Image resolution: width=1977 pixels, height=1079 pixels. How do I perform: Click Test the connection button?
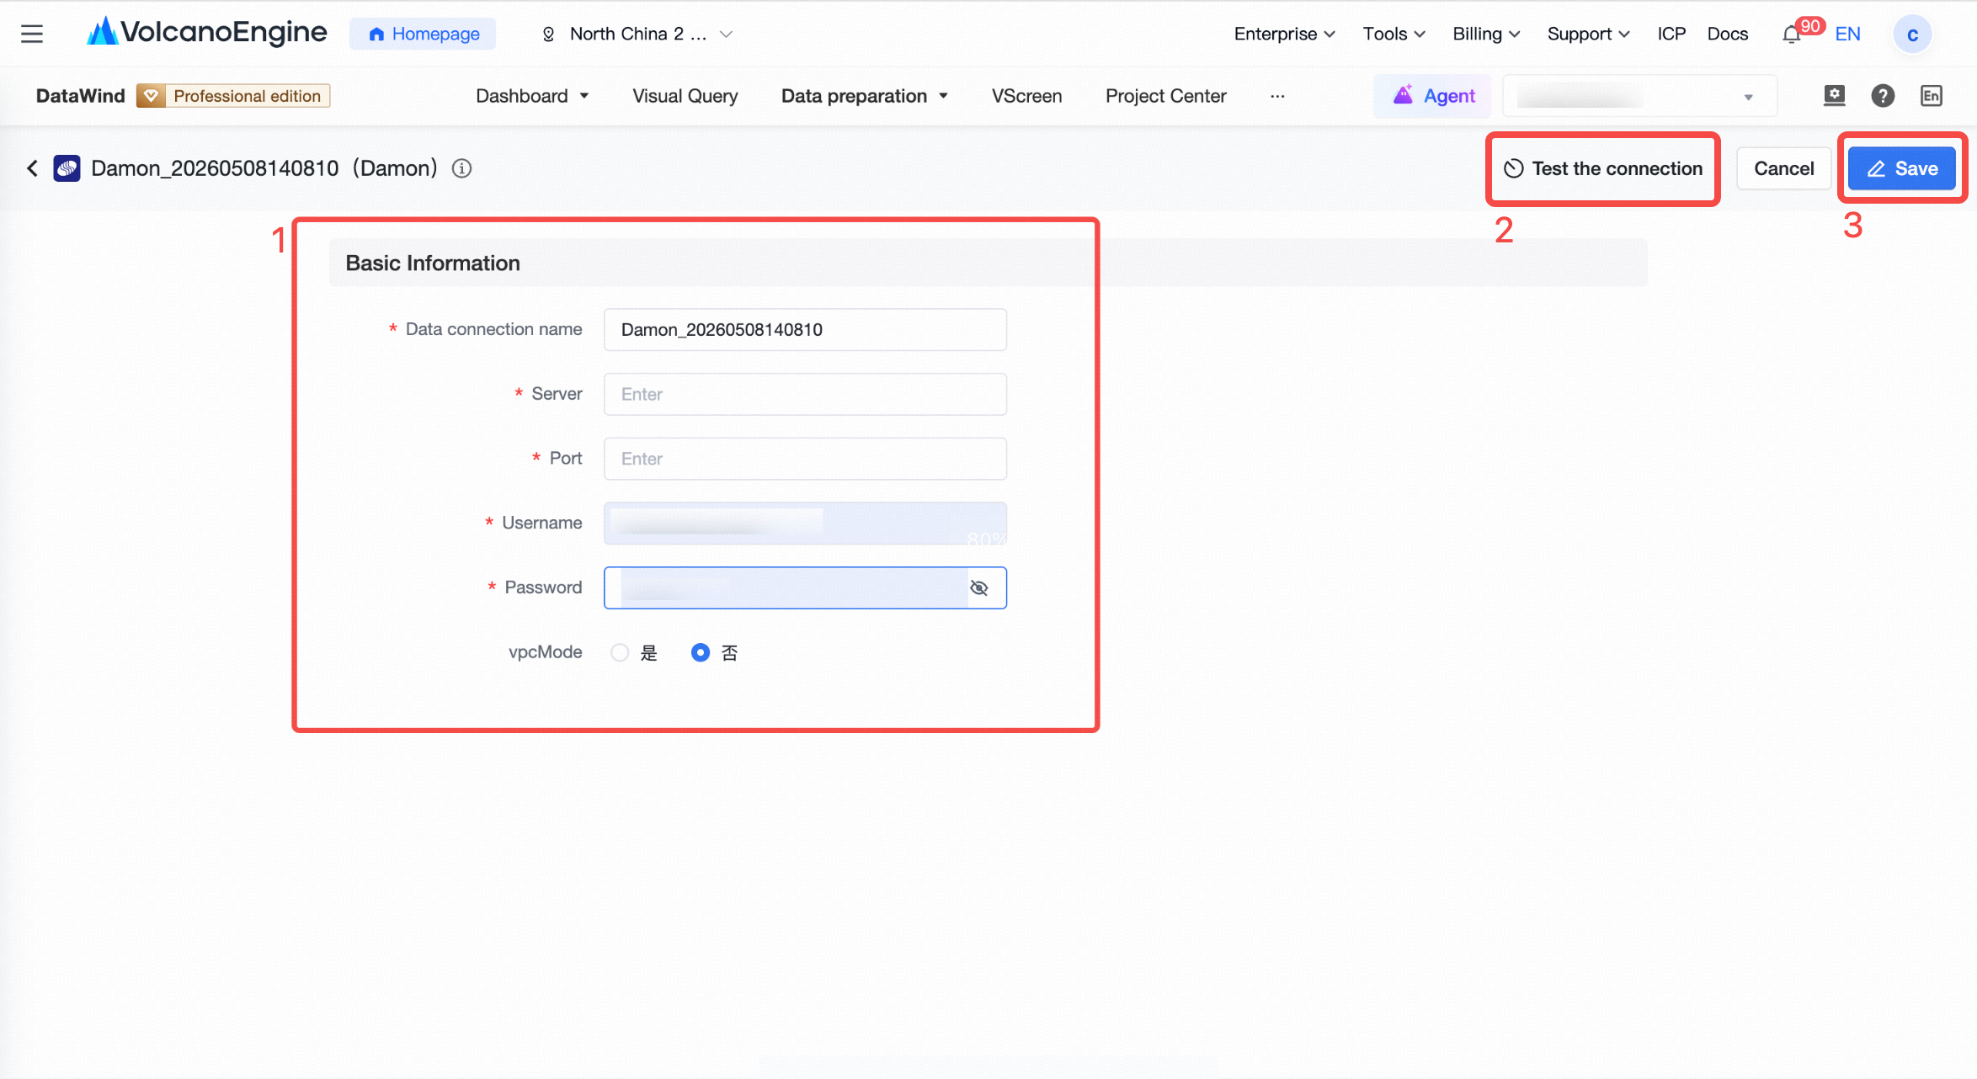[x=1603, y=168]
